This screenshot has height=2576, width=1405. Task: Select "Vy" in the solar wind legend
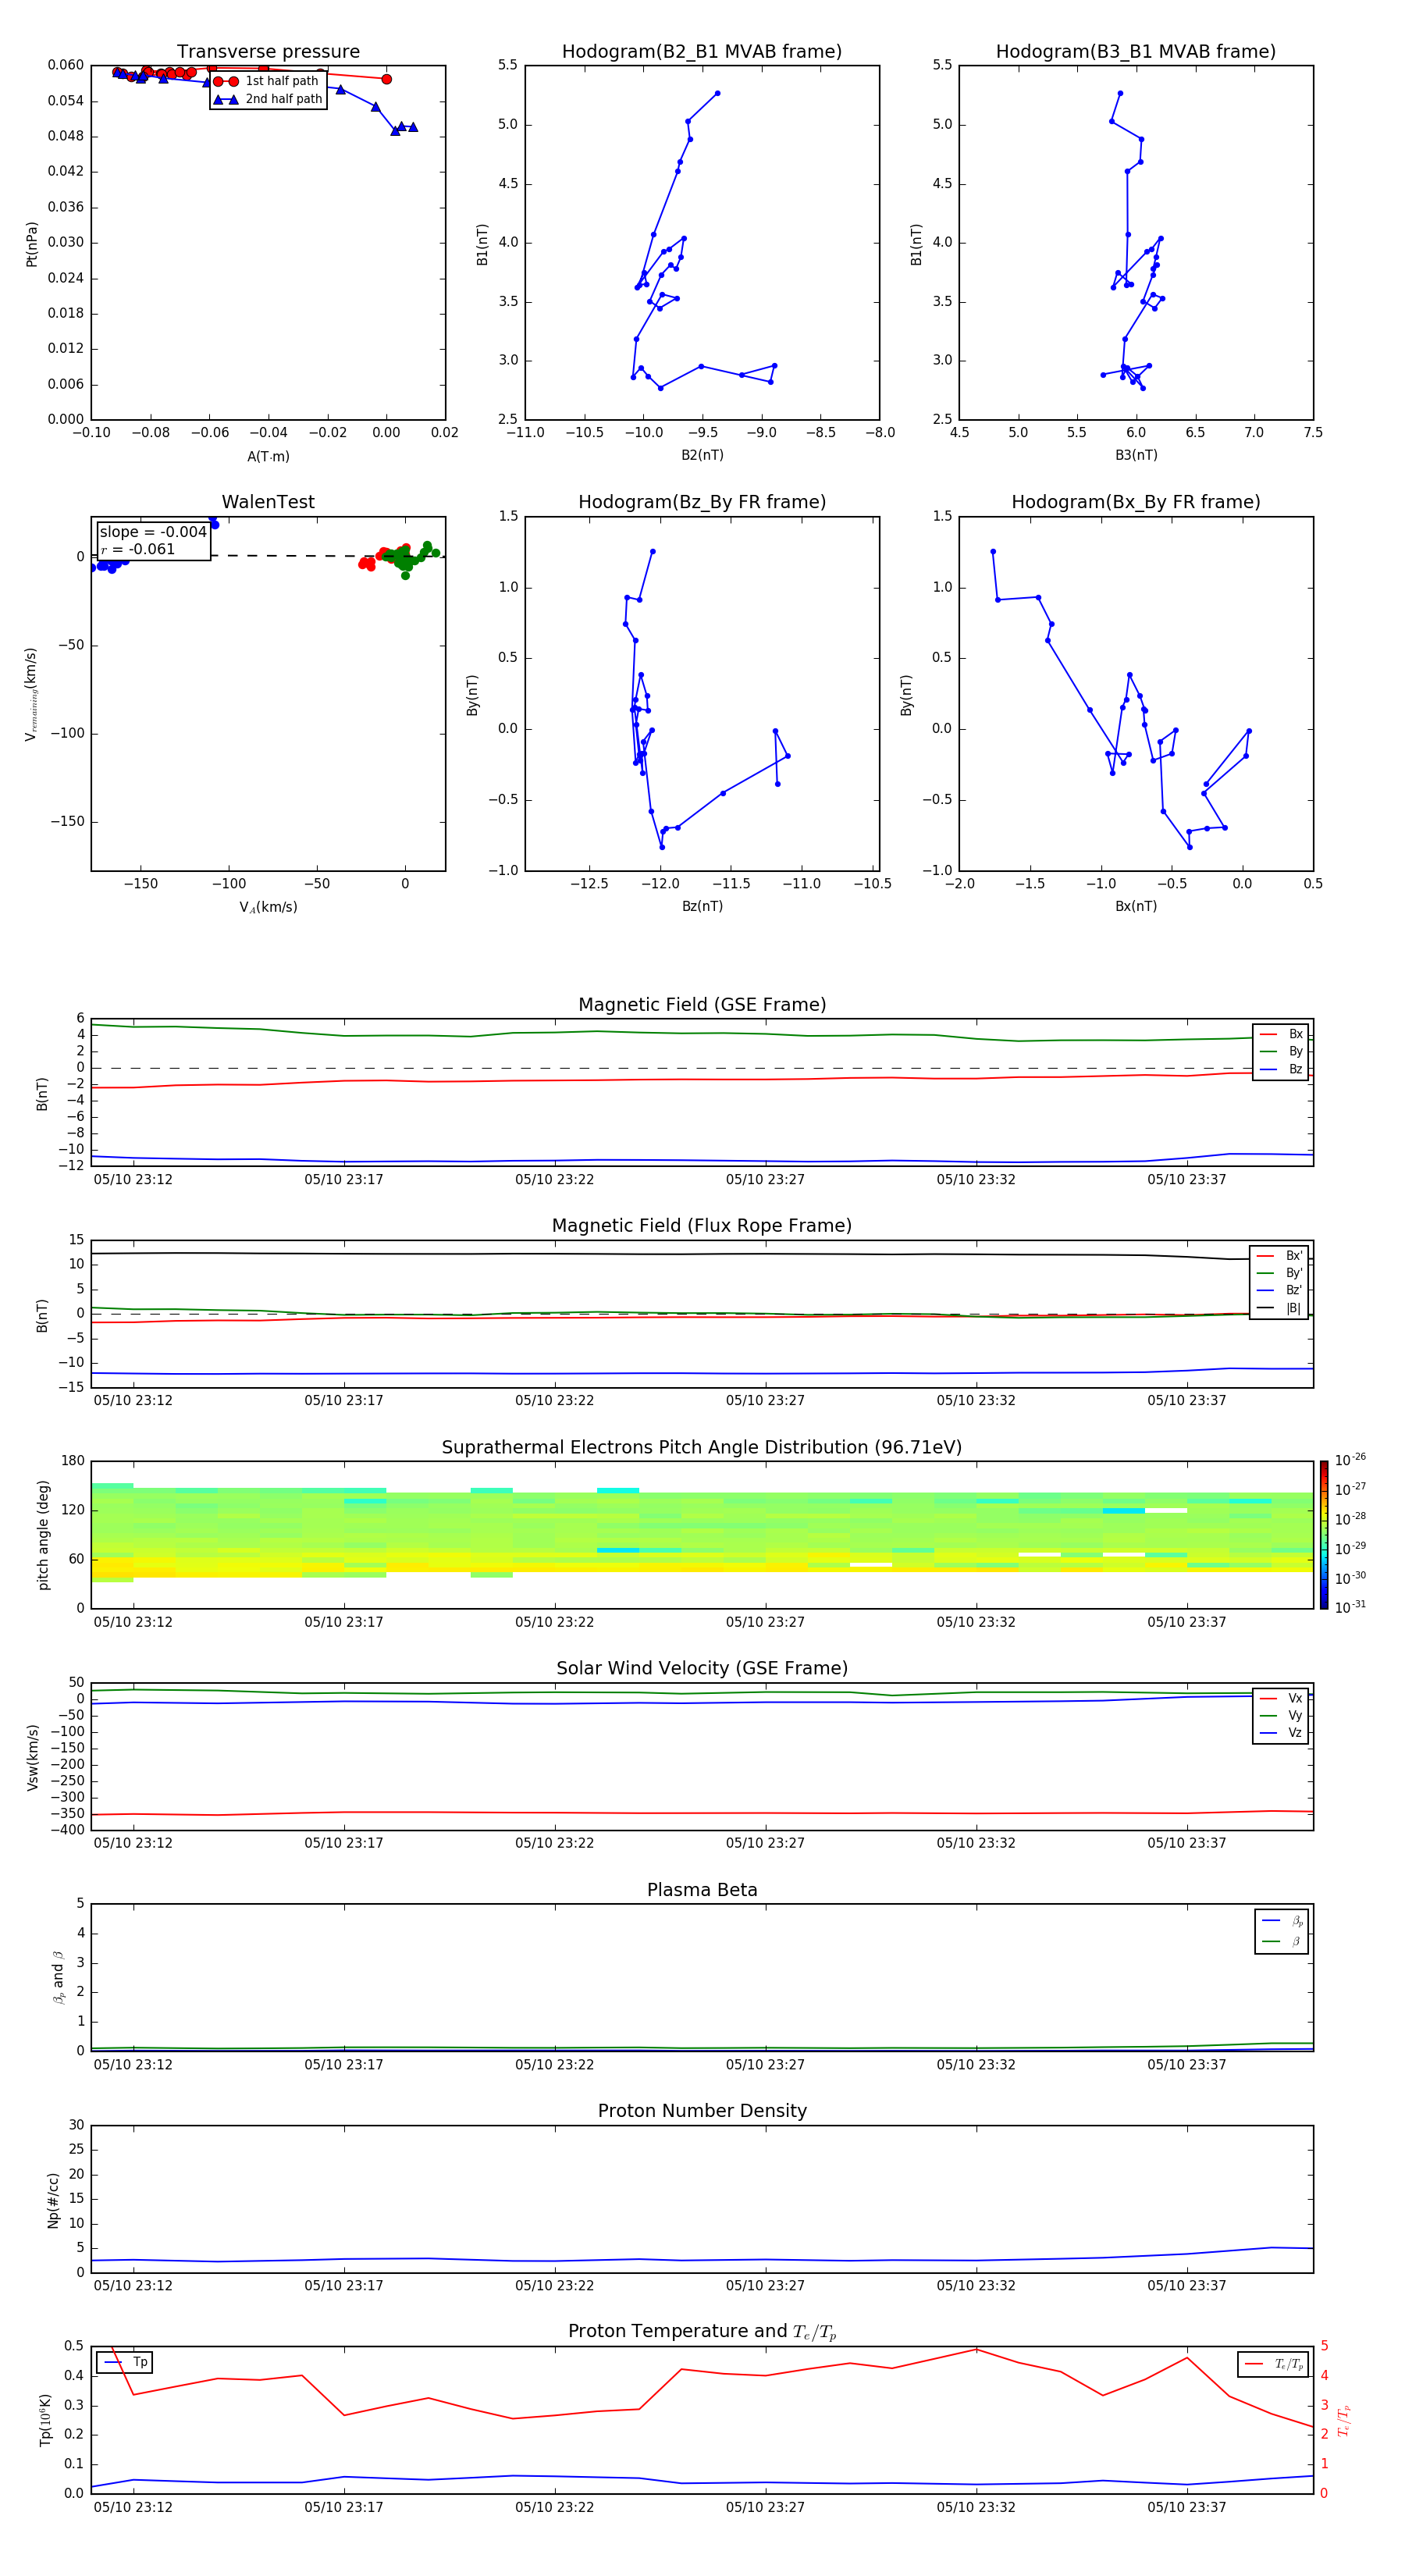1281,1715
